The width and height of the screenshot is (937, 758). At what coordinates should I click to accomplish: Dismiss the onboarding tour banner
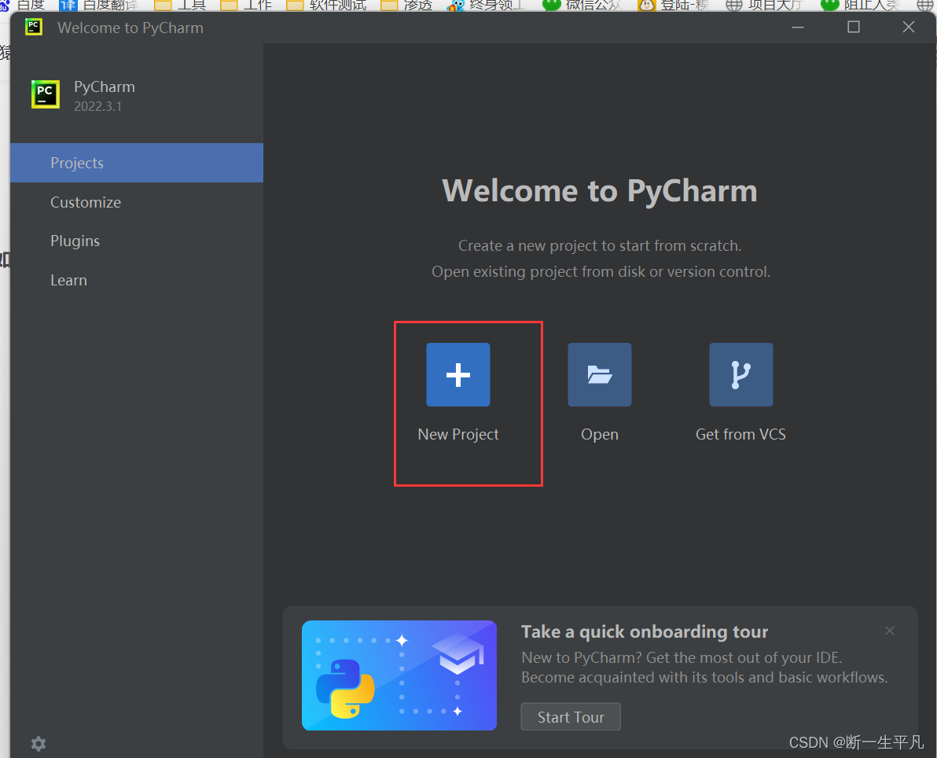(890, 631)
